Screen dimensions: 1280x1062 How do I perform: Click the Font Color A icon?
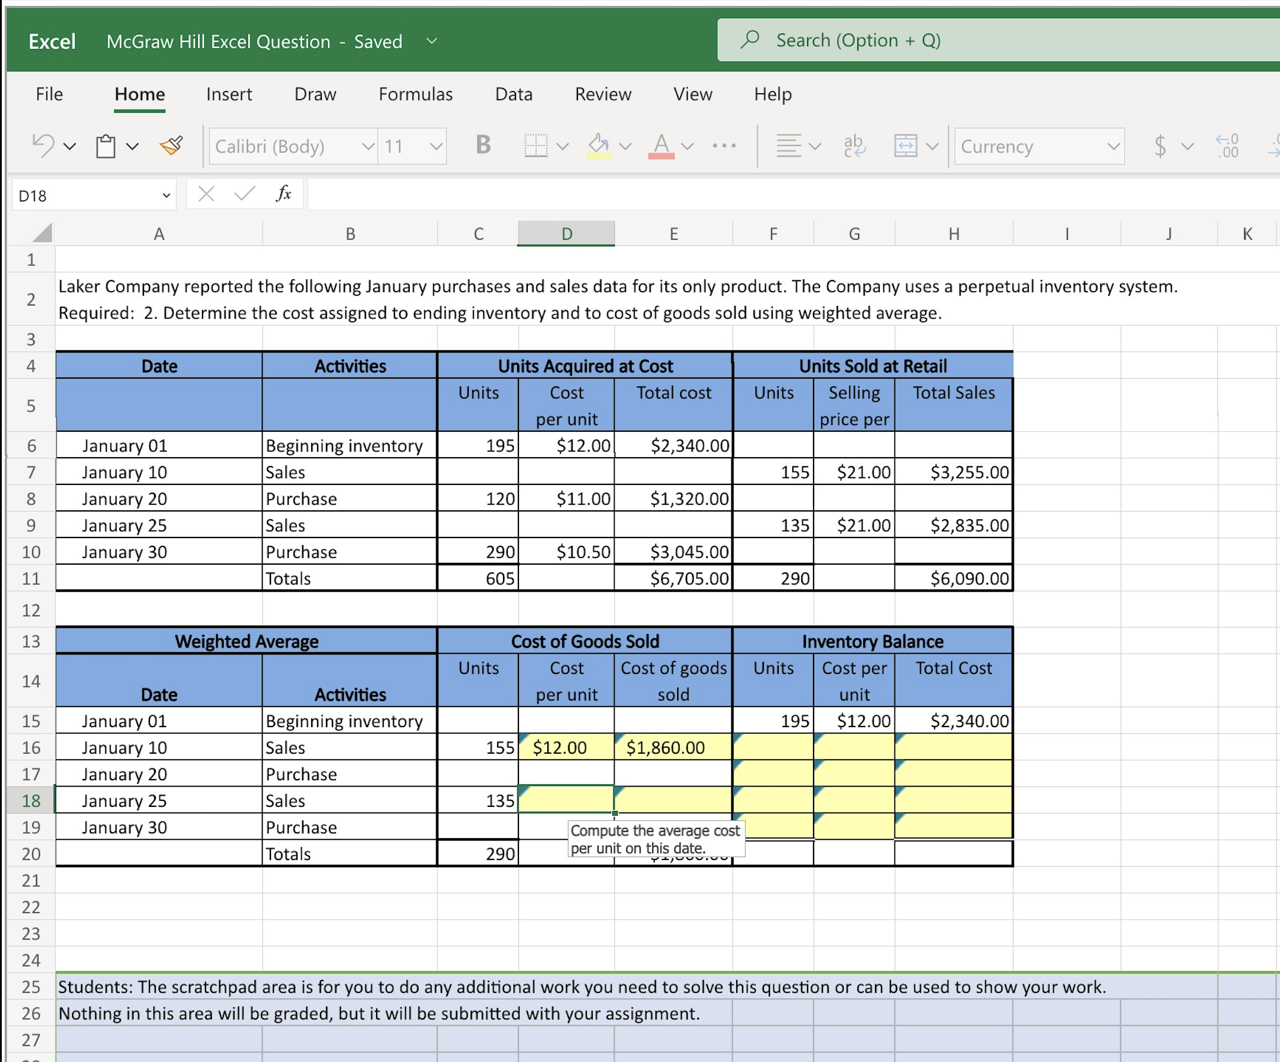[661, 145]
